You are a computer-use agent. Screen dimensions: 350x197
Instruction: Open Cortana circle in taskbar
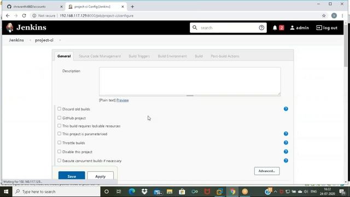pos(107,192)
